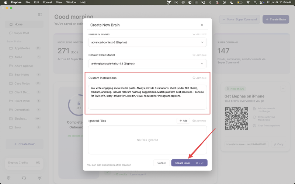This screenshot has height=184, width=295.
Task: Select the Audio brain folder
Action: 24,57
